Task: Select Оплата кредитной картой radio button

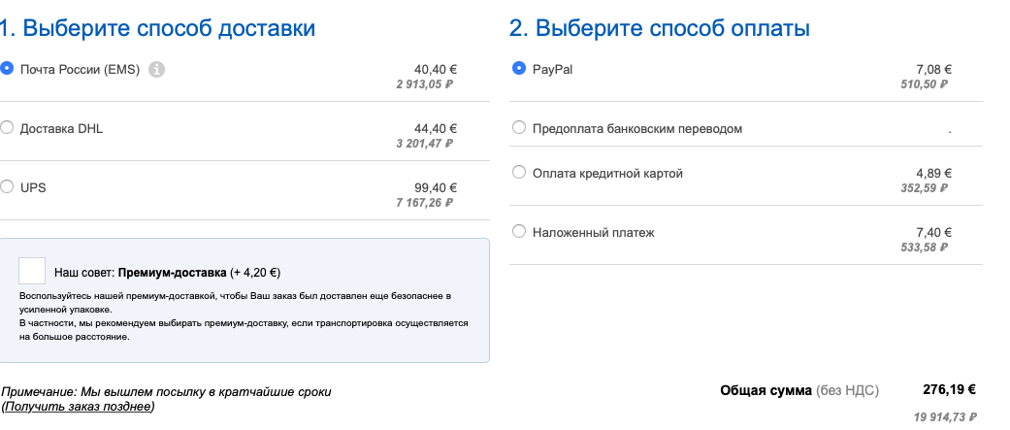Action: (519, 173)
